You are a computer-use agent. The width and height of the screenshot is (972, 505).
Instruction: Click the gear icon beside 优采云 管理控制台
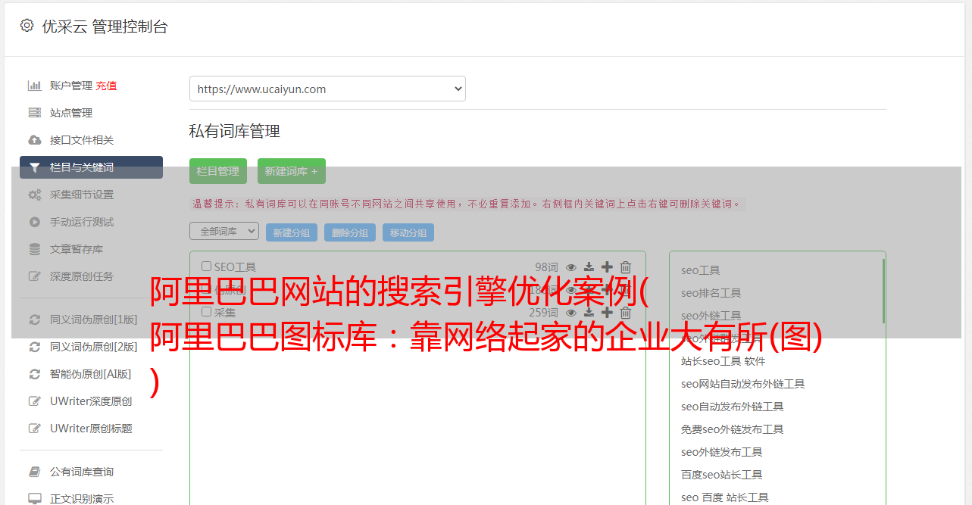(x=27, y=26)
